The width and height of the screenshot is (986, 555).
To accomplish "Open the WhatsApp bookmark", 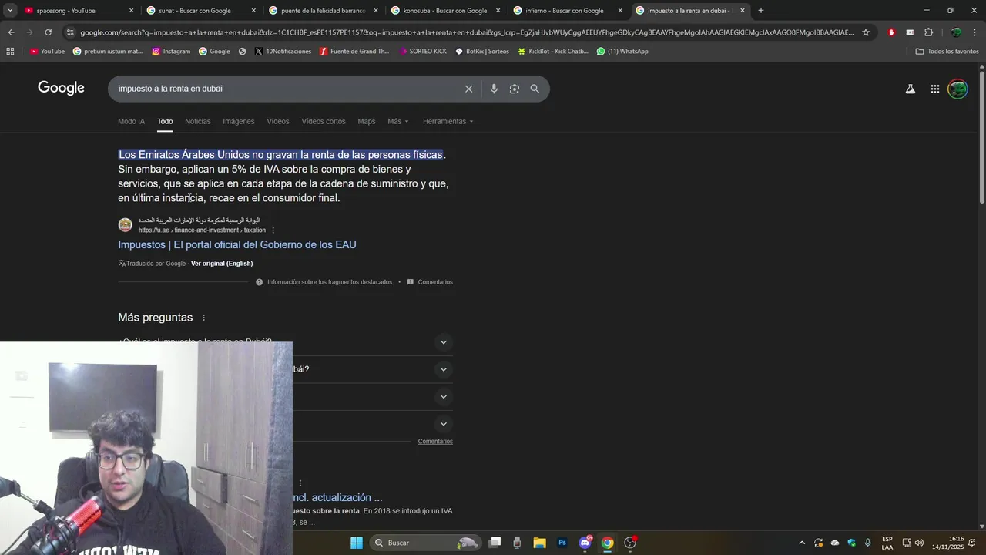I will click(622, 52).
